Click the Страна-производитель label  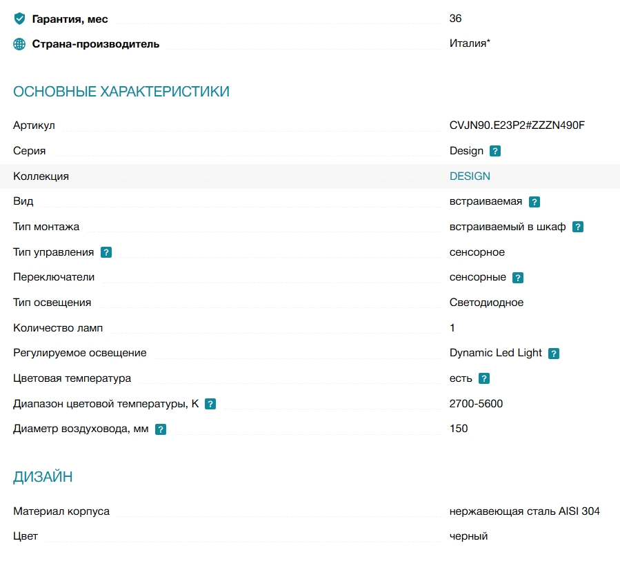(x=96, y=44)
